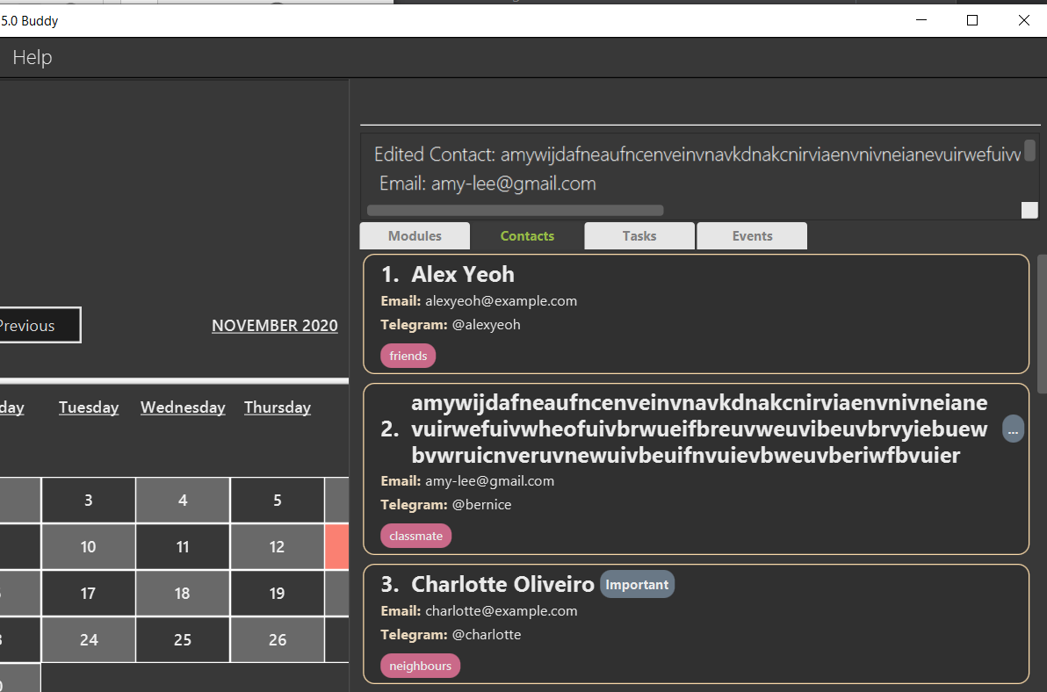Click the Charlotte Oliveiro contact name
The height and width of the screenshot is (692, 1047).
coord(502,585)
